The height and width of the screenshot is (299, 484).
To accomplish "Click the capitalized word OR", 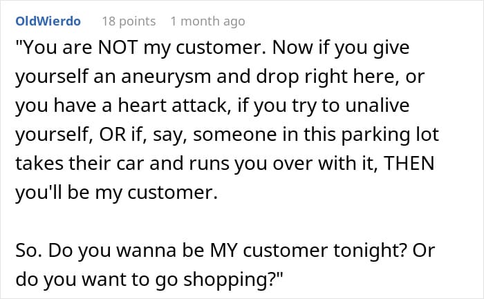I will (112, 135).
